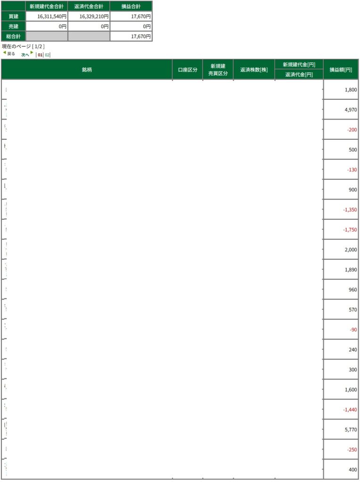Click the 戻る back link
This screenshot has width=360, height=482.
[11, 54]
